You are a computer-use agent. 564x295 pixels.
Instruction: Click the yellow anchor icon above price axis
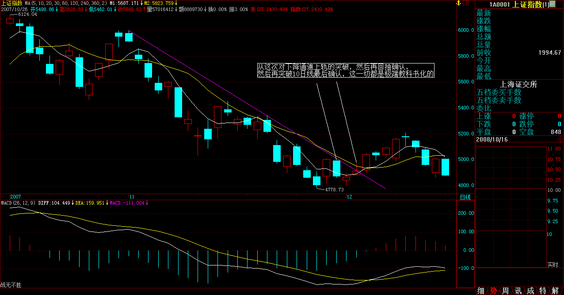[459, 3]
